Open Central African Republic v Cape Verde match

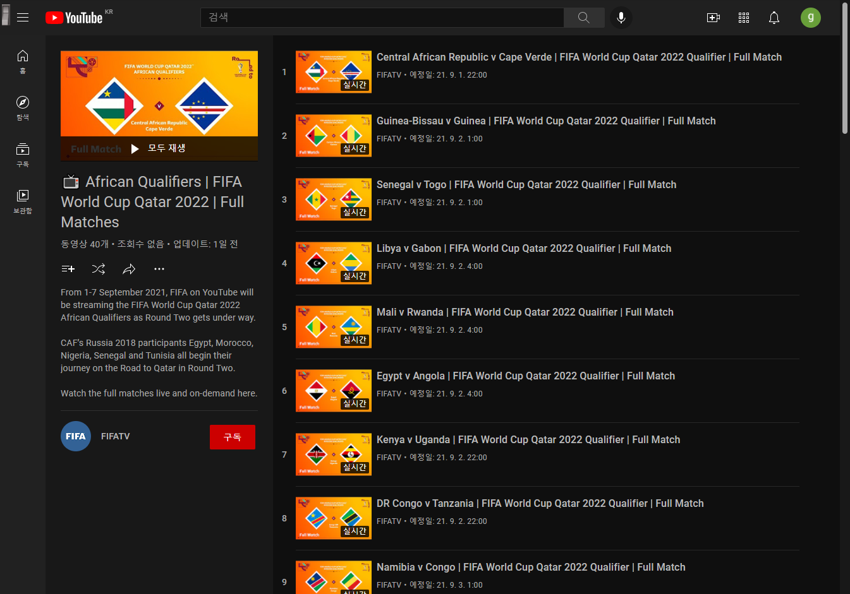[x=579, y=57]
